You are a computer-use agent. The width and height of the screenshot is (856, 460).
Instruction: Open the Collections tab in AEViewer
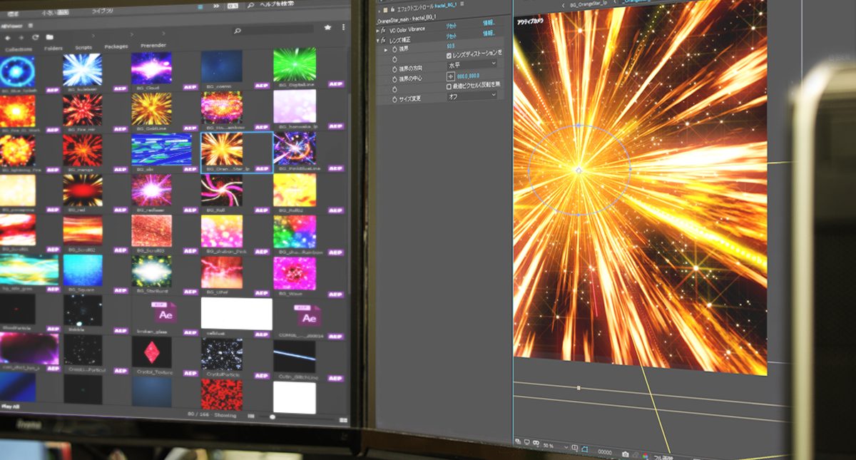18,48
